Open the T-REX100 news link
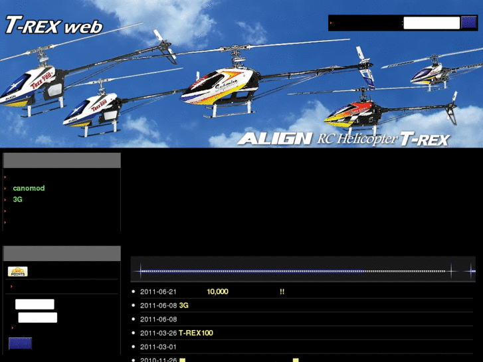The width and height of the screenshot is (483, 362). click(x=196, y=333)
